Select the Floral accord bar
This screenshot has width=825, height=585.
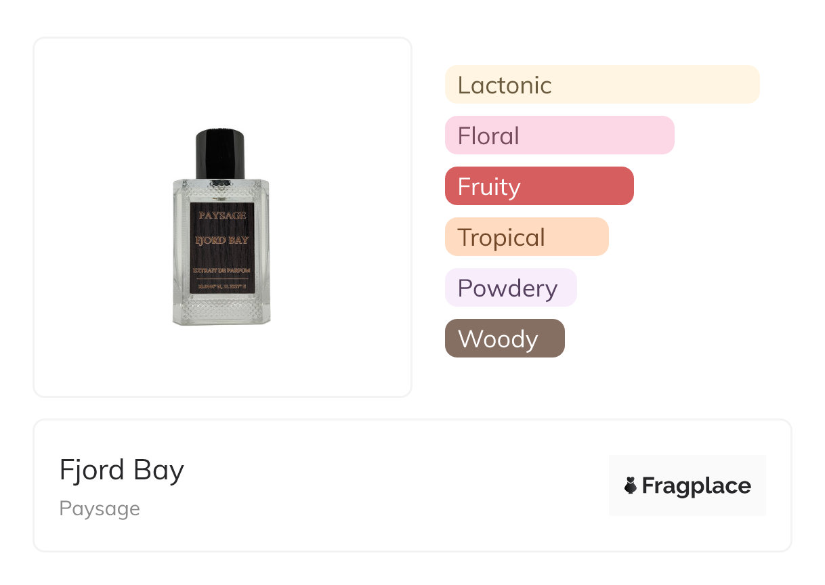pyautogui.click(x=559, y=135)
